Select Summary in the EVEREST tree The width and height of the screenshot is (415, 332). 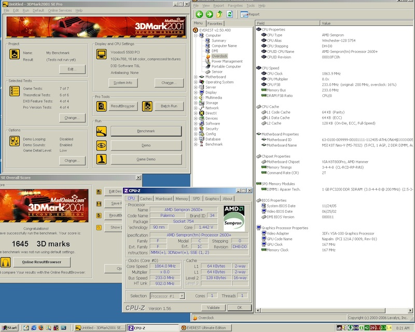coord(219,41)
